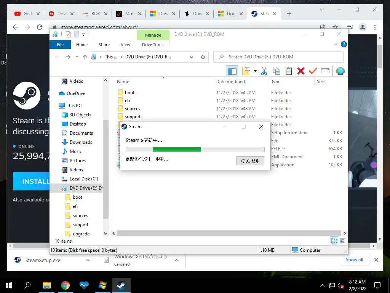Sort by the Name column header
This screenshot has height=293, width=390.
pos(123,82)
